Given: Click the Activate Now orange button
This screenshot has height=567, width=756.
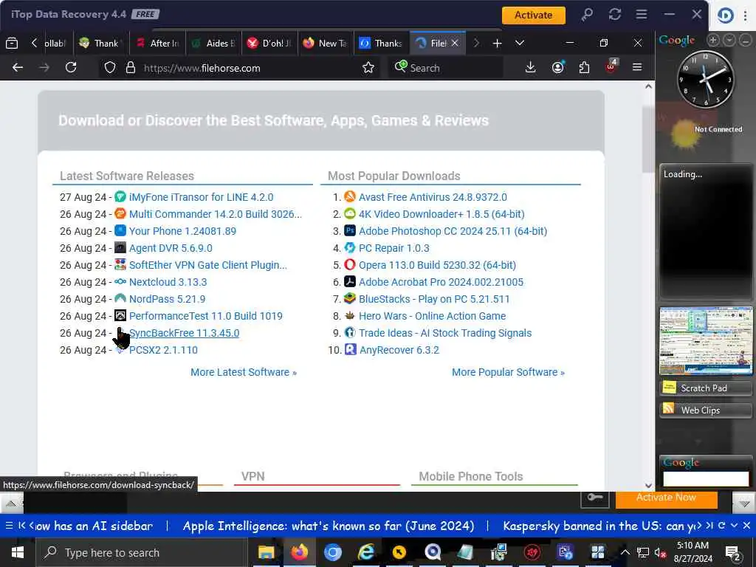Looking at the screenshot, I should (666, 498).
